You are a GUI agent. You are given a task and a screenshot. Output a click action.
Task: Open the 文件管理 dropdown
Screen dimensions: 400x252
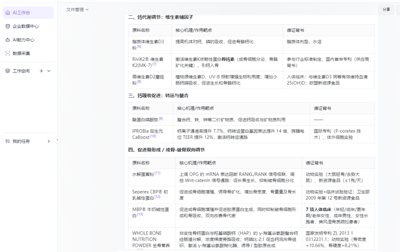point(77,9)
